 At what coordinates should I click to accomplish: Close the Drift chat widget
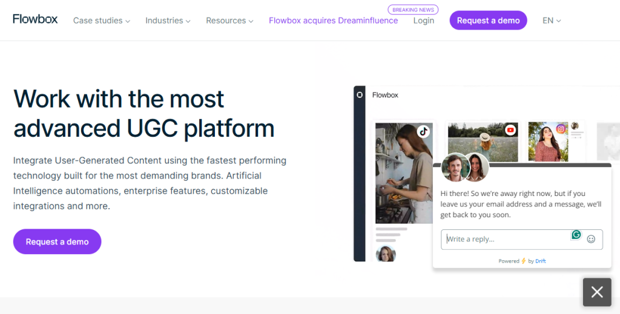click(x=597, y=292)
